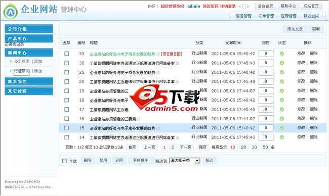This screenshot has width=329, height=196.
Task: Click the 禁用 button
Action: pos(103,161)
